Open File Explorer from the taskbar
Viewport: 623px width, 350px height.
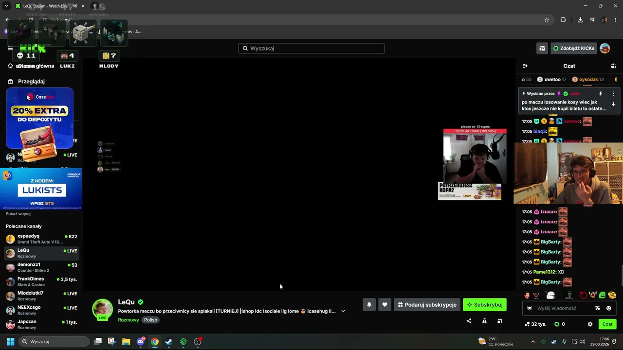click(x=126, y=341)
